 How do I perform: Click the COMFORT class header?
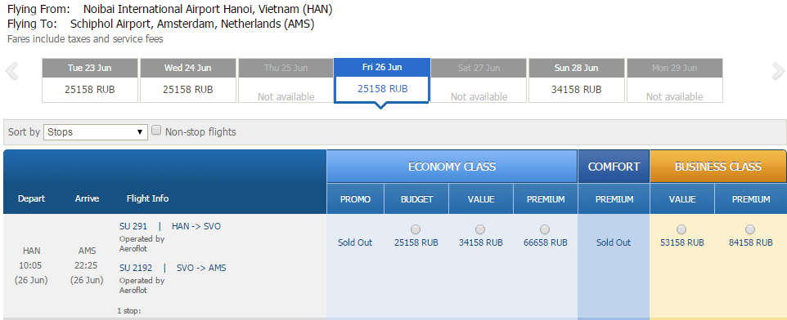click(614, 167)
